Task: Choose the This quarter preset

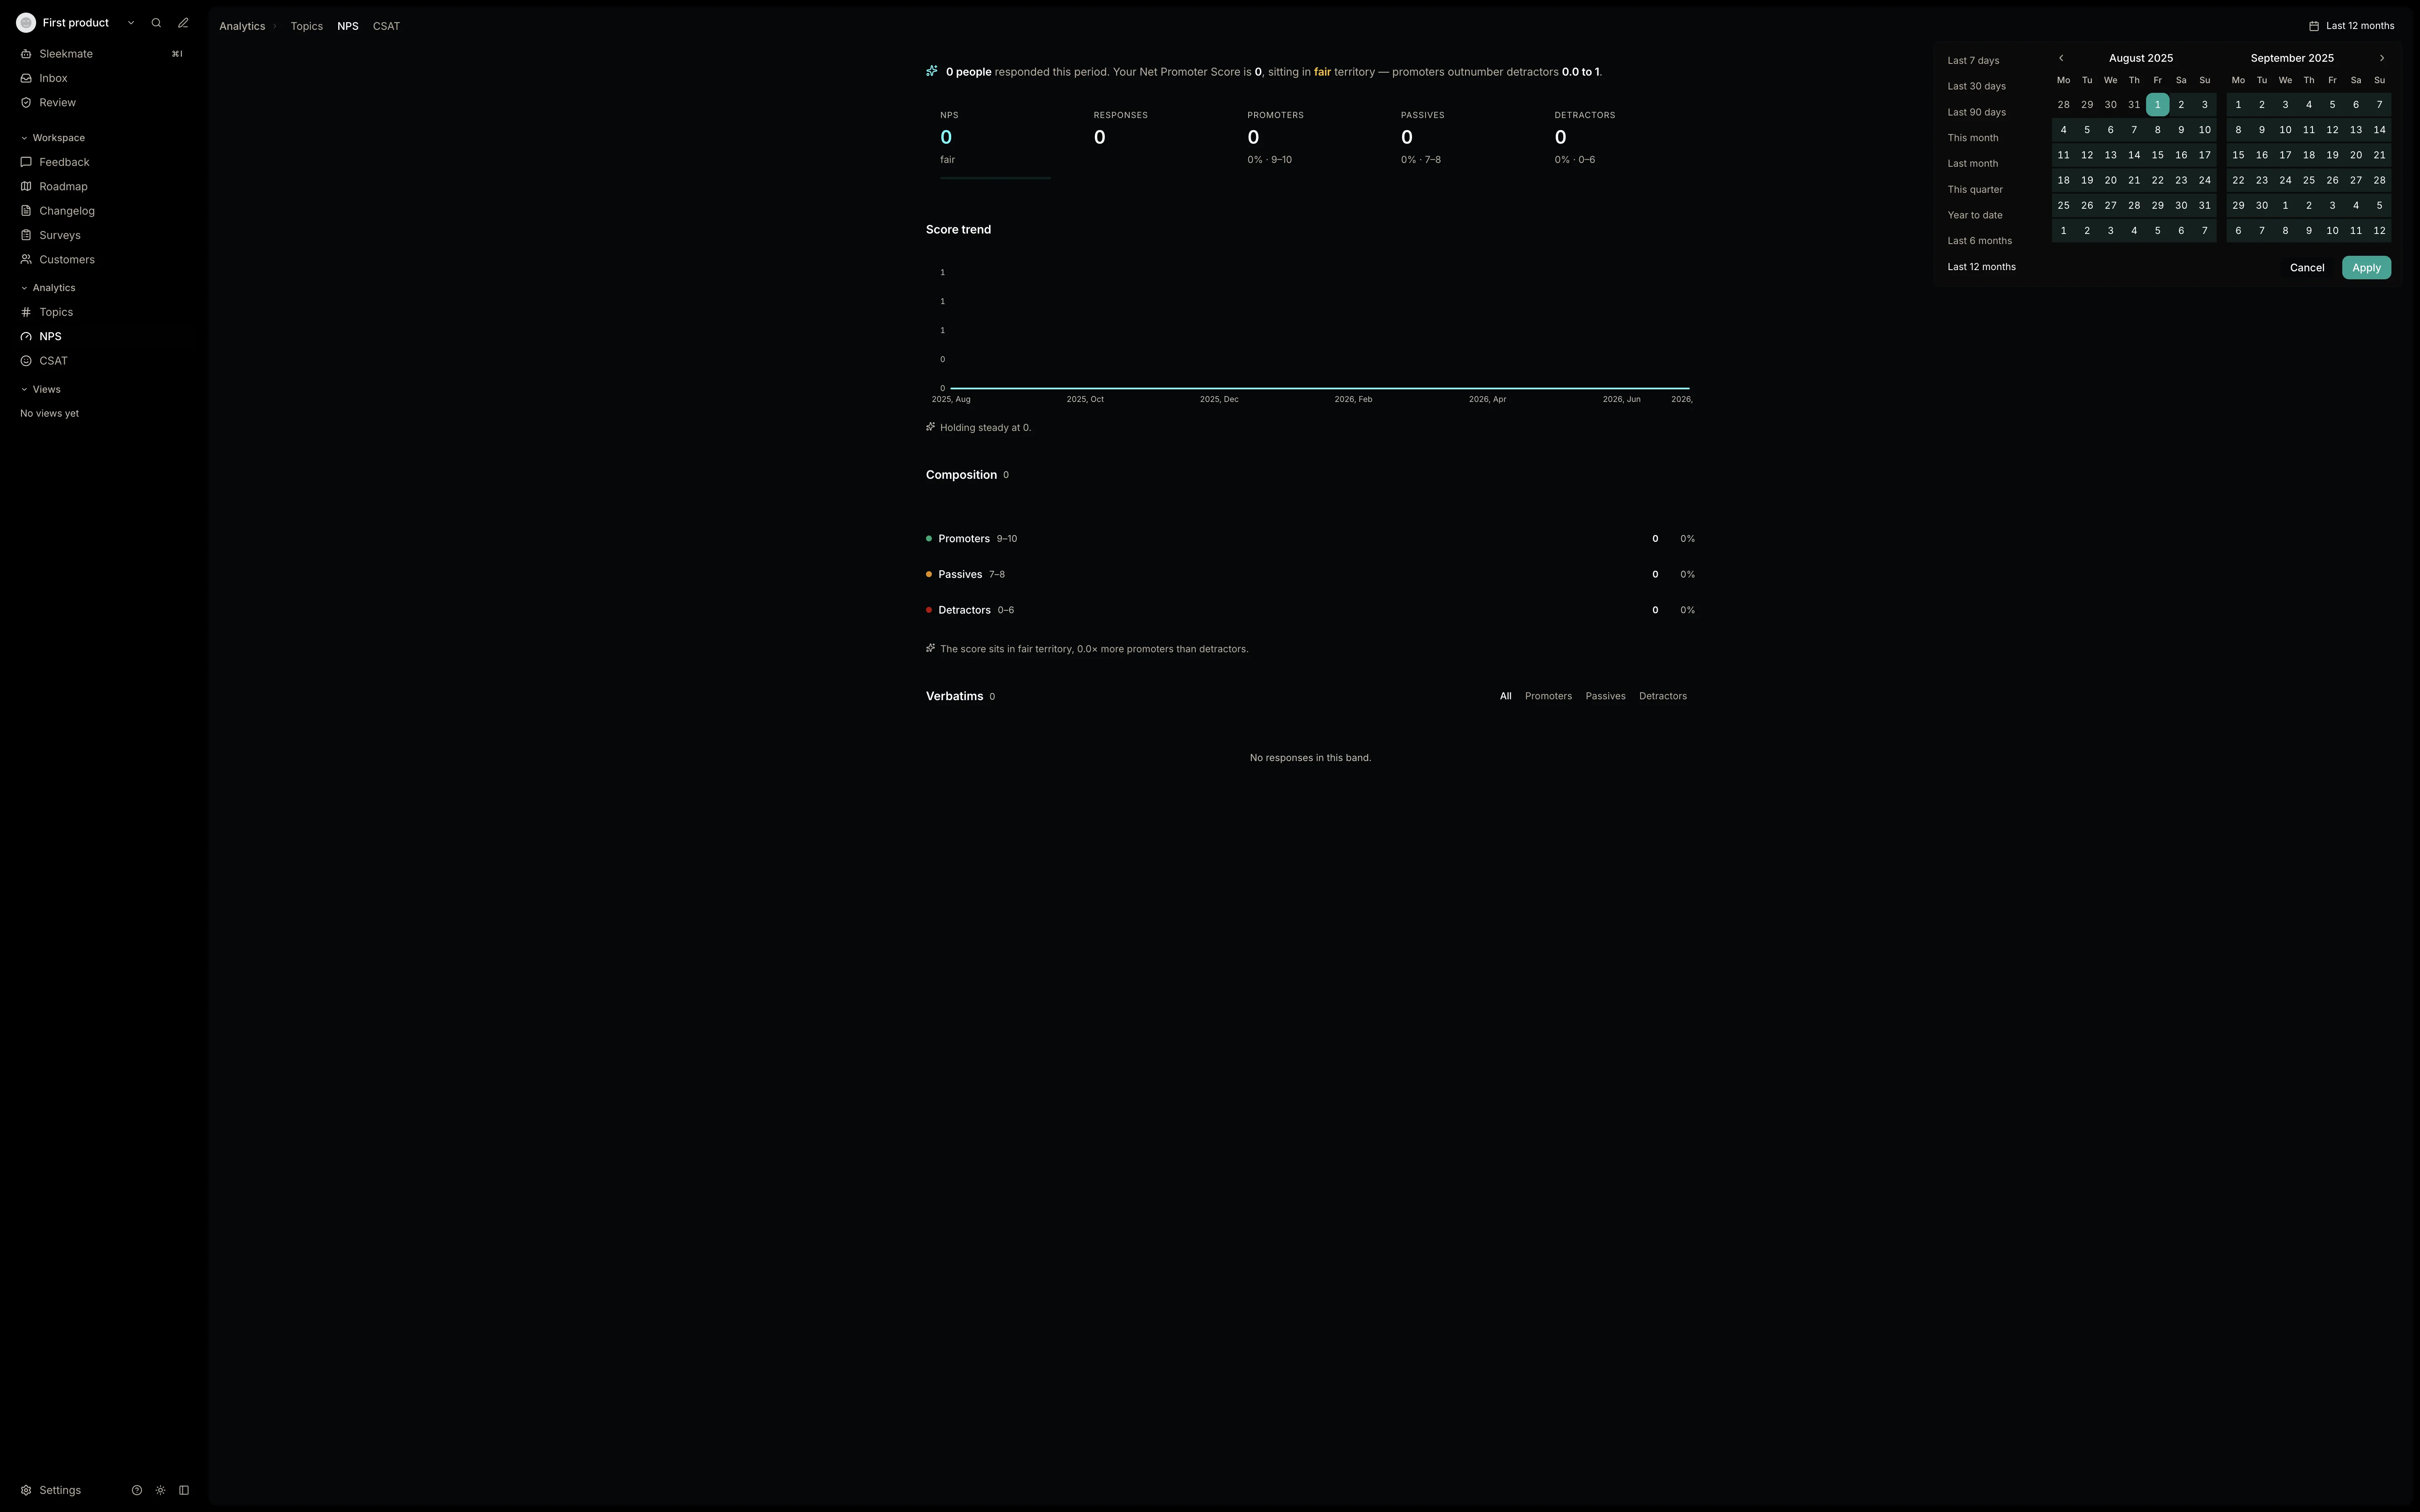Action: tap(1975, 190)
